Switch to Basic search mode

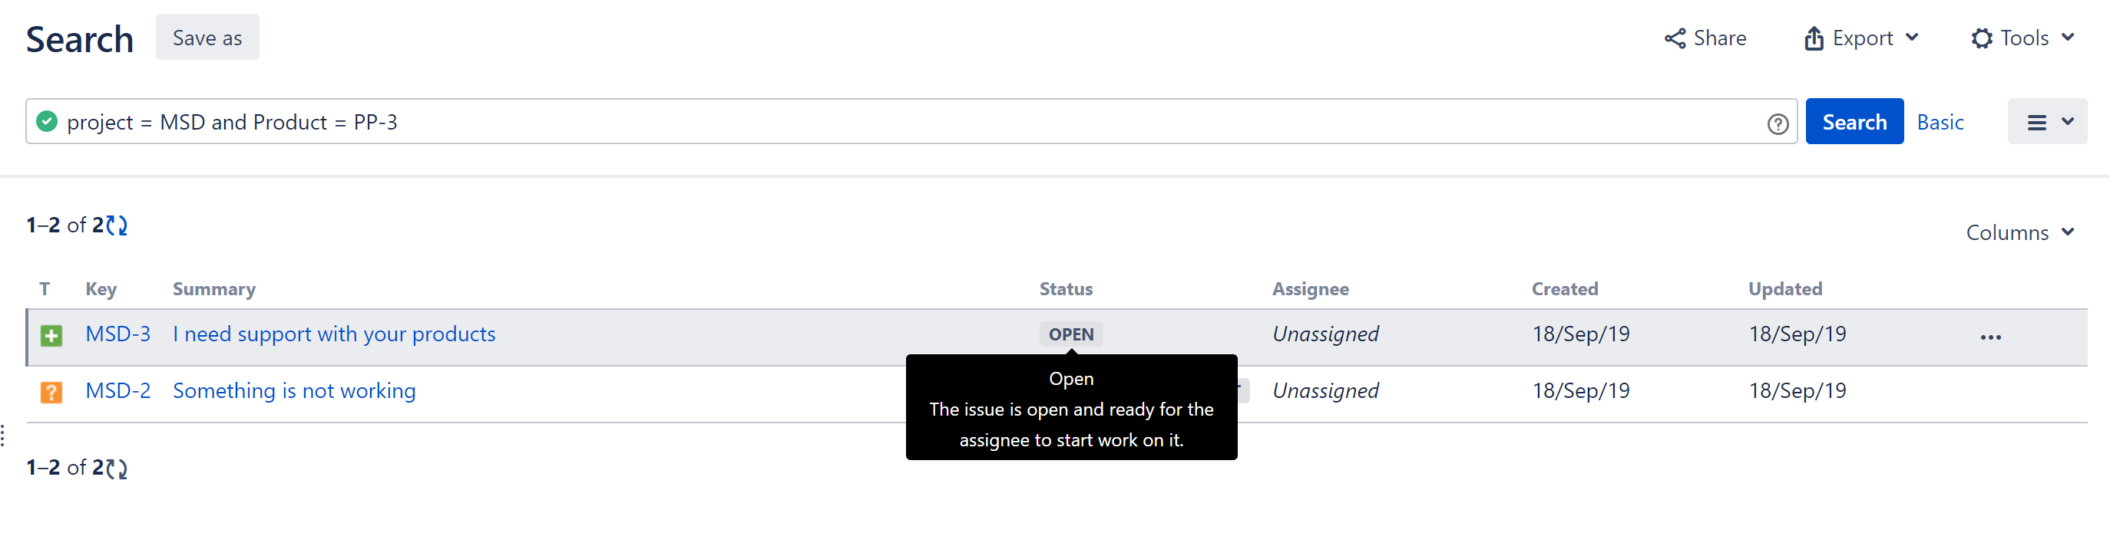(1940, 122)
